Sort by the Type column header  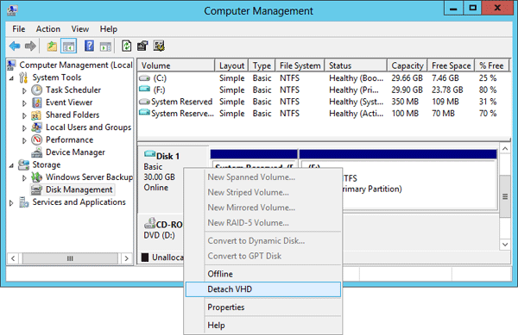(262, 65)
